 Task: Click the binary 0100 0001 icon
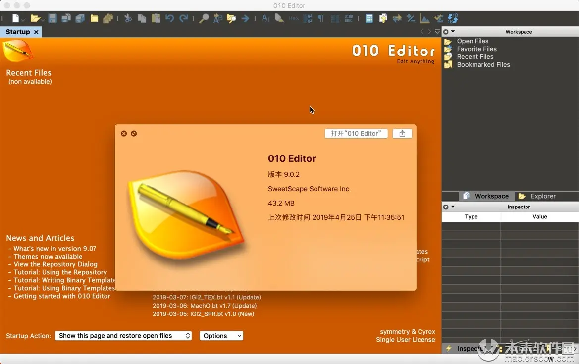click(x=349, y=18)
